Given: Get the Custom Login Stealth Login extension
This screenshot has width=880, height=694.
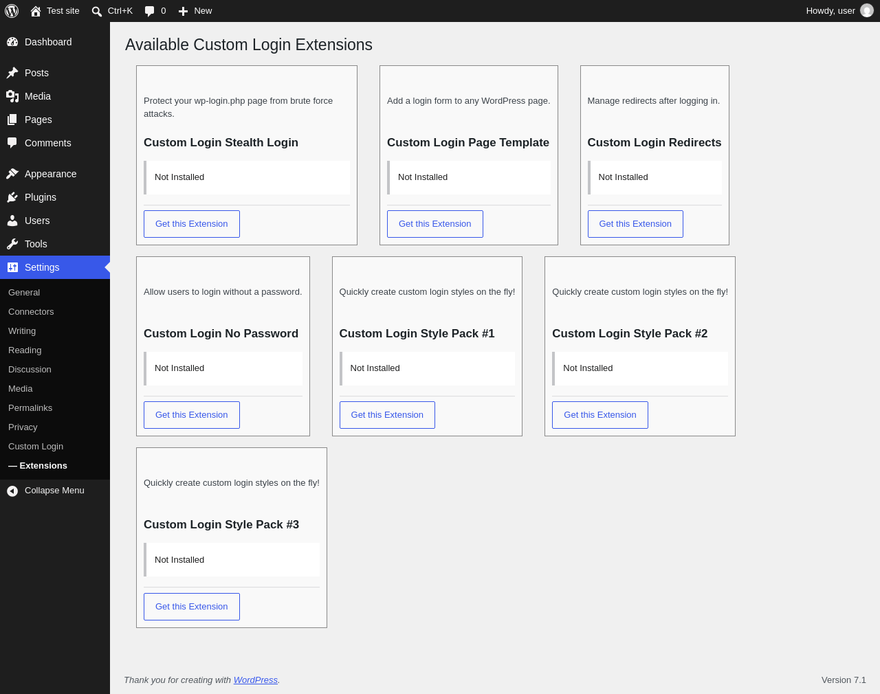Looking at the screenshot, I should [192, 224].
